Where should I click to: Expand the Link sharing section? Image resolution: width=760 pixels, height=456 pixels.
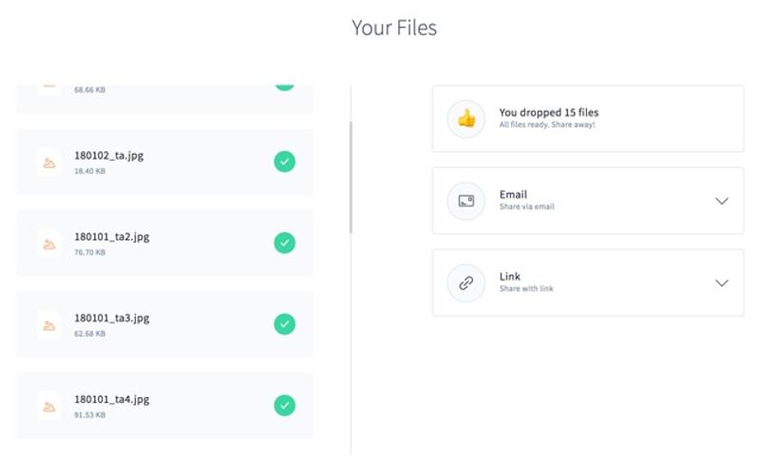pos(722,283)
